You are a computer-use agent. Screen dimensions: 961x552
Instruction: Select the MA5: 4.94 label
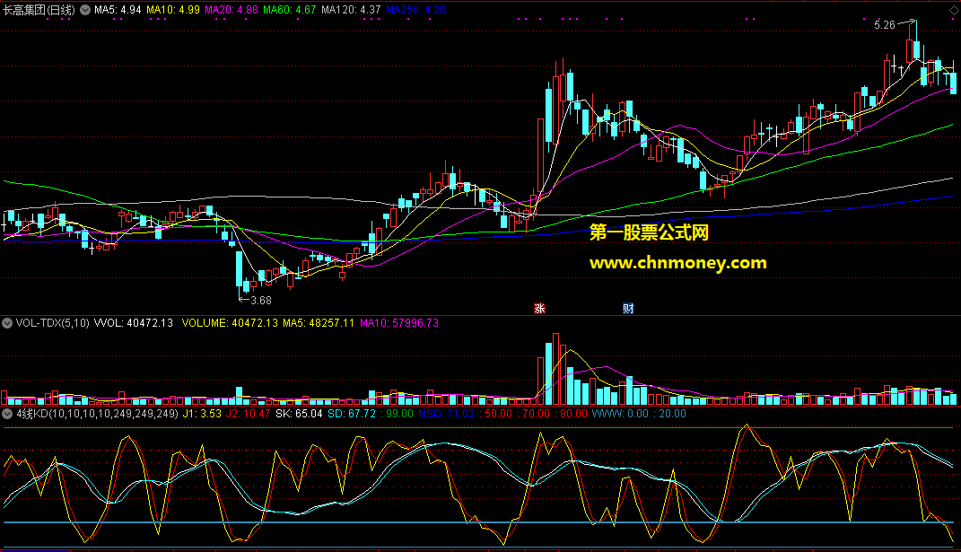coord(118,10)
